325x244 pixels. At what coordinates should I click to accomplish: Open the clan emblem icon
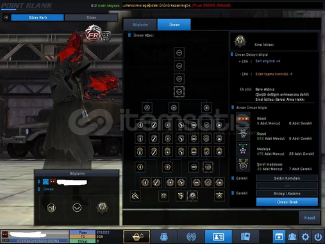tap(191, 236)
